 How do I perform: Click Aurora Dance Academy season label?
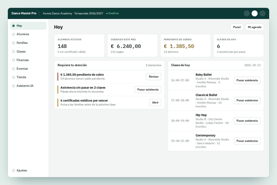tap(73, 14)
